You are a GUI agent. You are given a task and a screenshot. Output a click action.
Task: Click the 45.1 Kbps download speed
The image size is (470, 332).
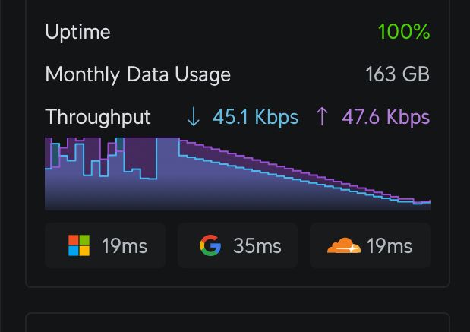tap(255, 117)
